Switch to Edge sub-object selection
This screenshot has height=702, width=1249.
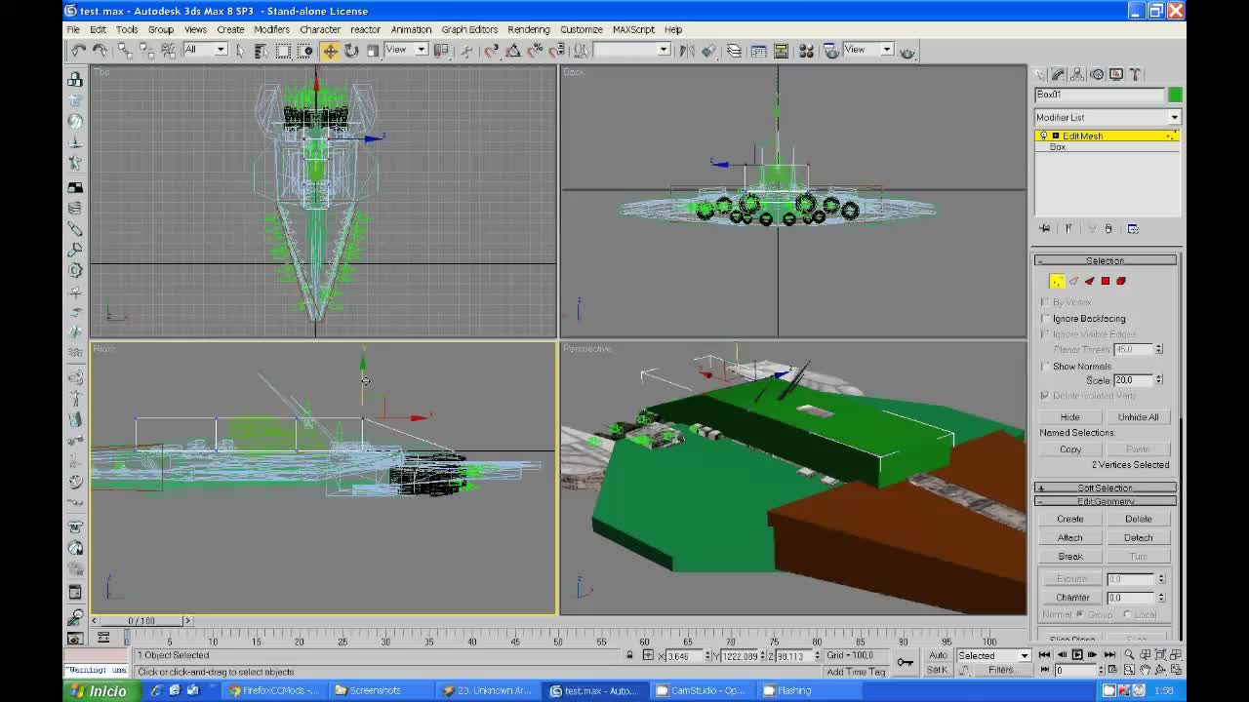[x=1073, y=281]
